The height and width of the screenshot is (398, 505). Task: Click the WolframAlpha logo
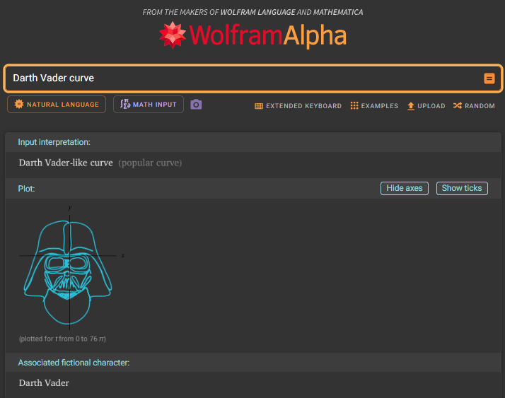pos(253,35)
